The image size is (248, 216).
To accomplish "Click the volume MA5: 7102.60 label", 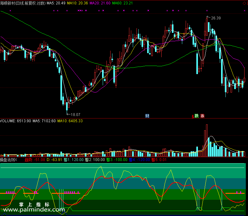I will pyautogui.click(x=44, y=121).
